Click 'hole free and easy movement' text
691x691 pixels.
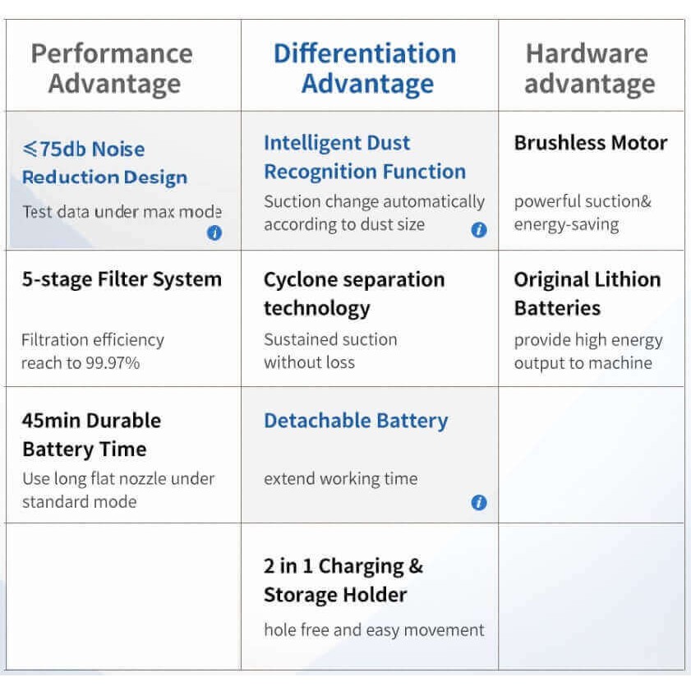pyautogui.click(x=374, y=630)
